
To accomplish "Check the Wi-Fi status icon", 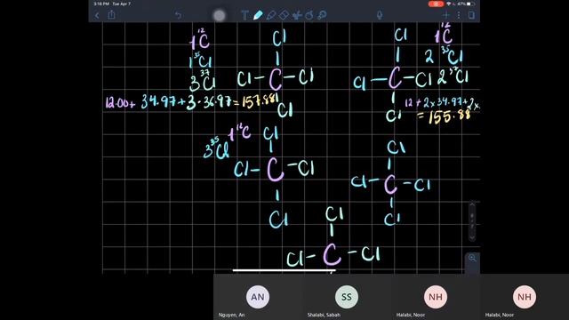I will pyautogui.click(x=449, y=4).
